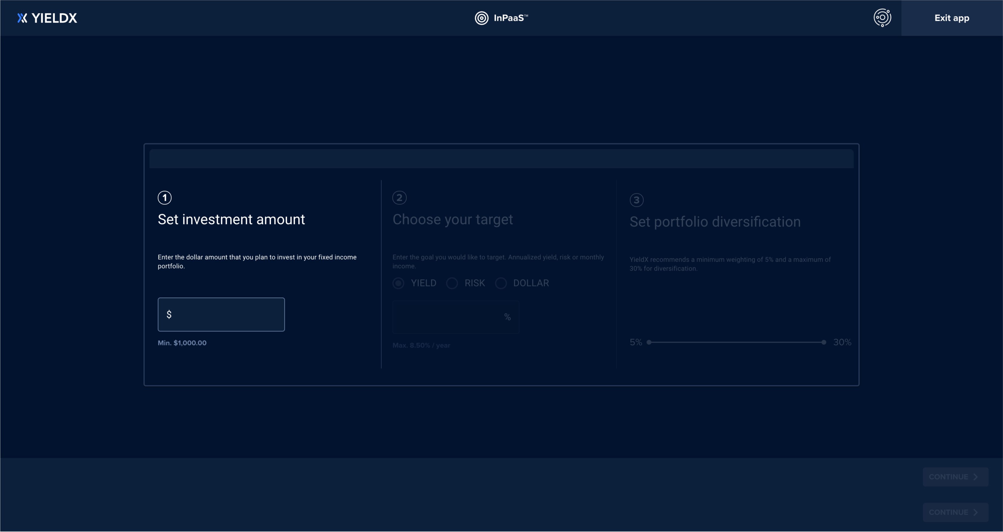Select the RISK radio option
1003x532 pixels.
(452, 283)
